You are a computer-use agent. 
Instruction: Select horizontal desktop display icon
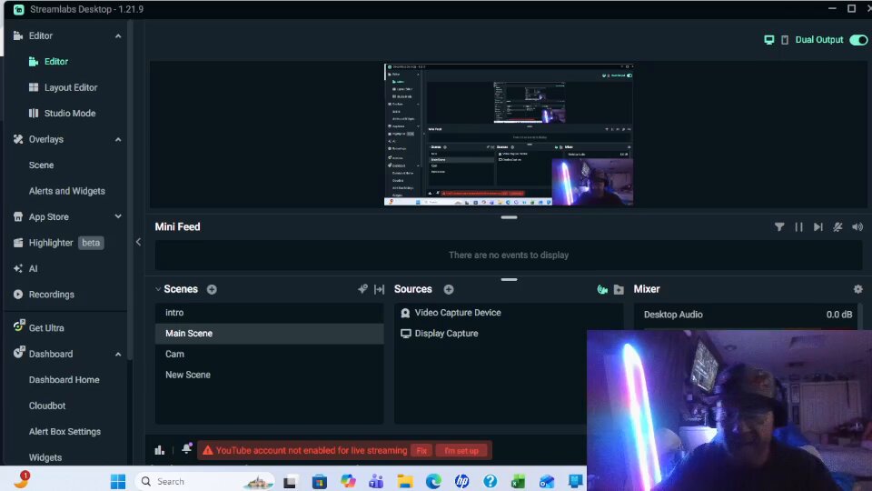[769, 40]
